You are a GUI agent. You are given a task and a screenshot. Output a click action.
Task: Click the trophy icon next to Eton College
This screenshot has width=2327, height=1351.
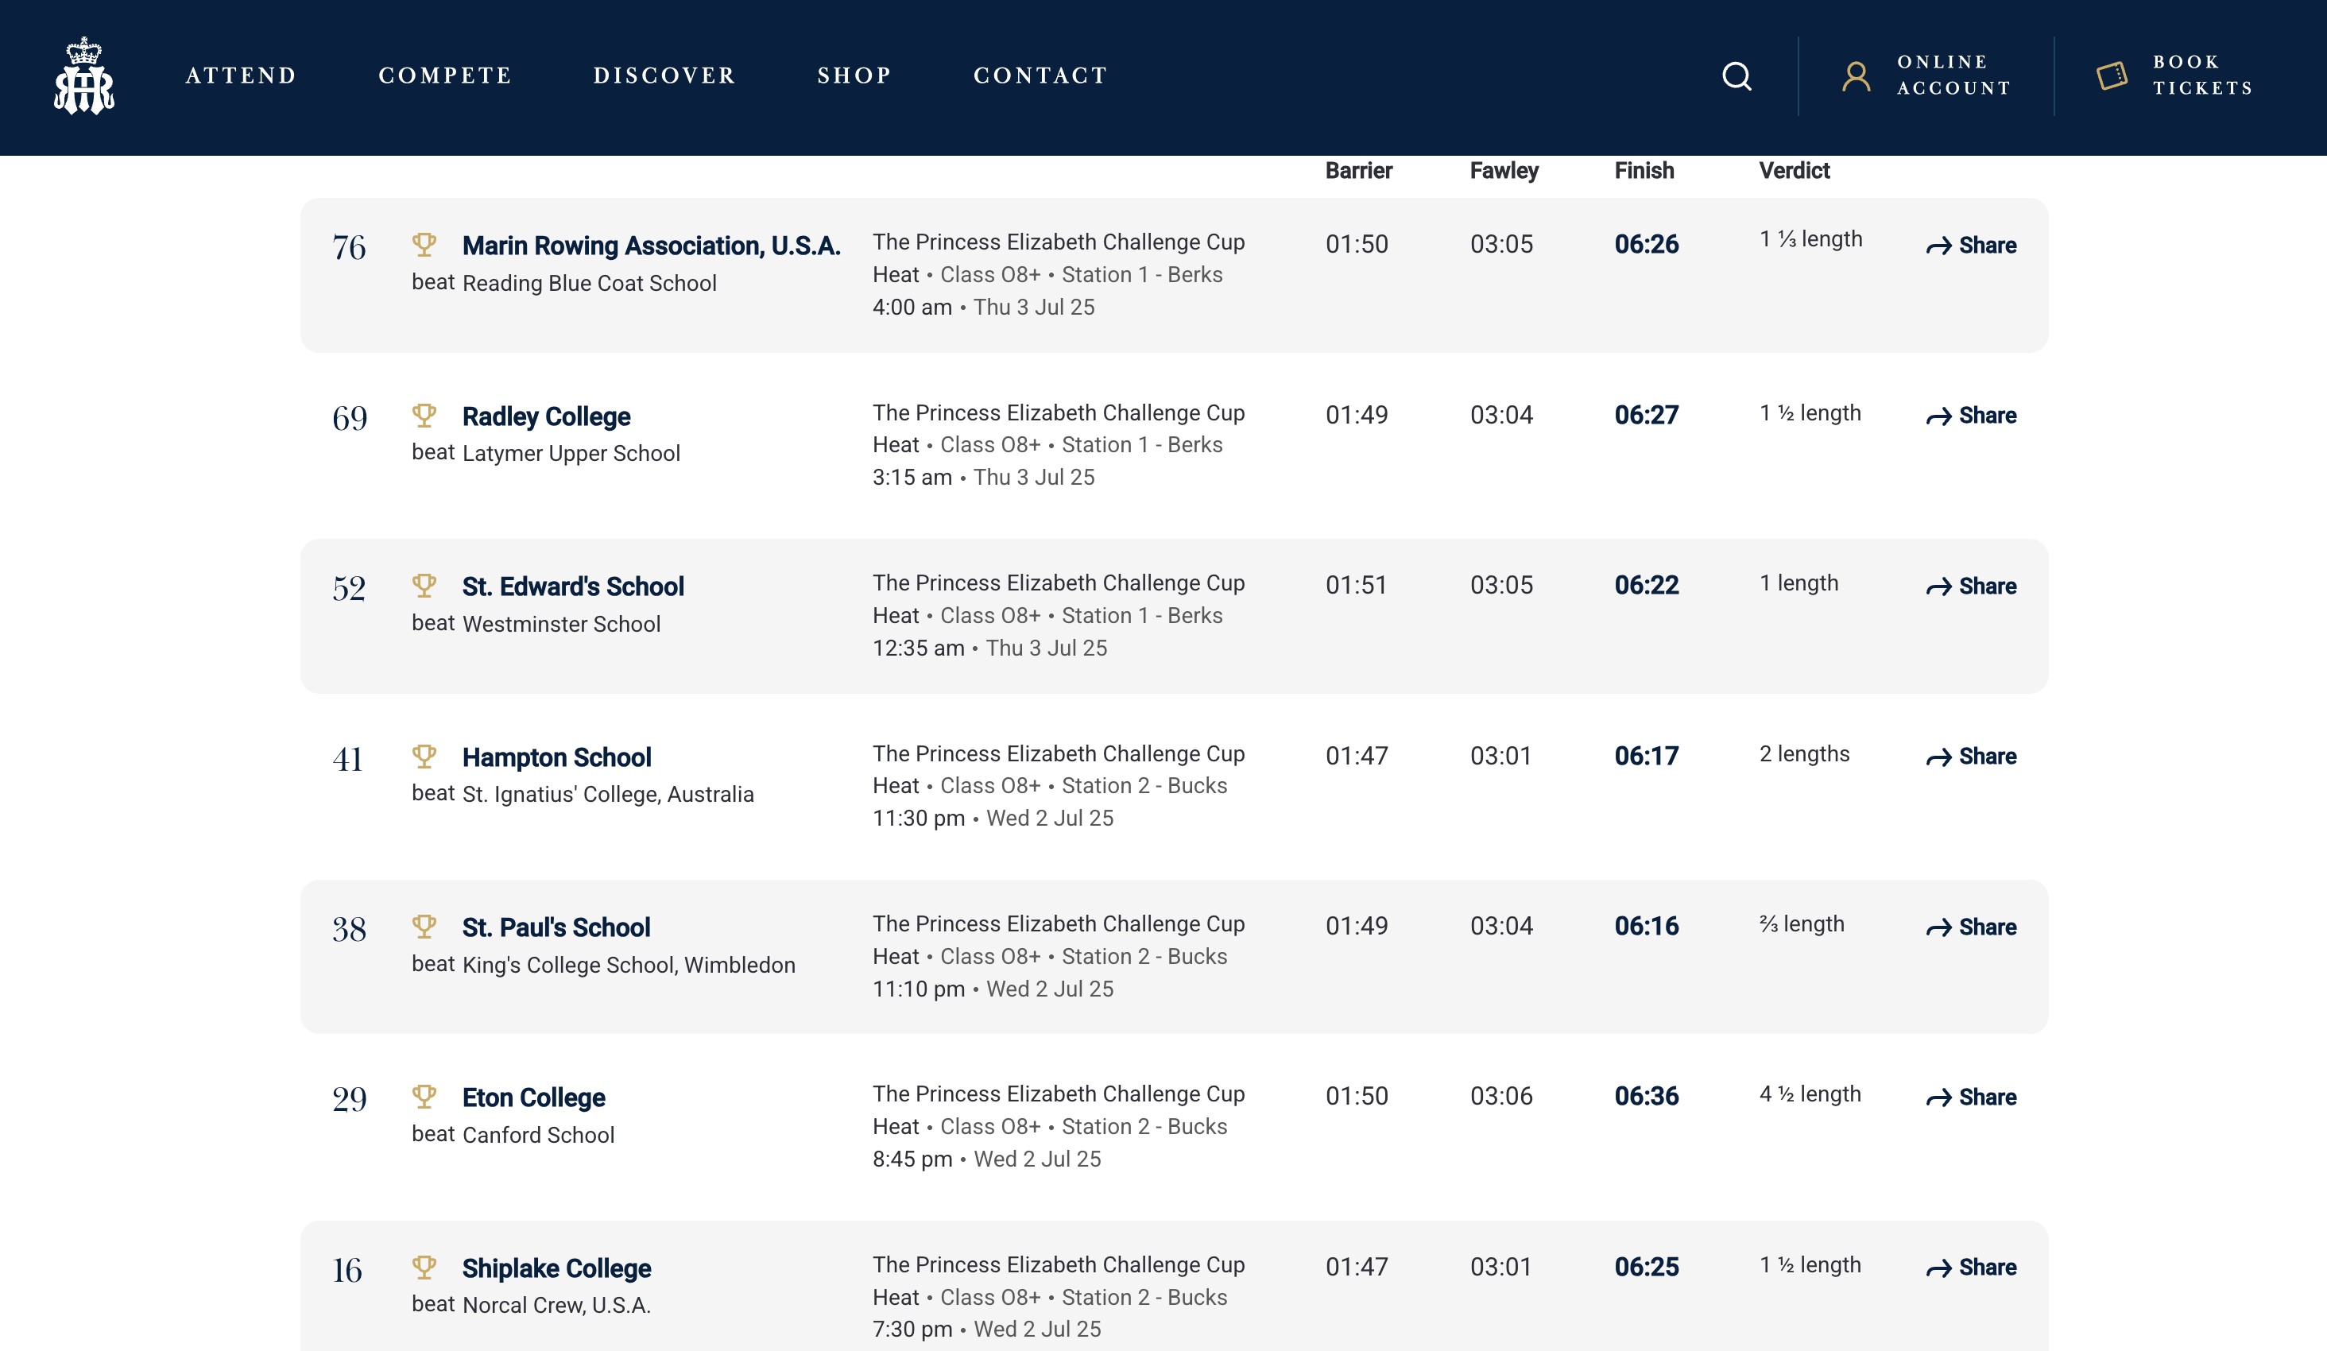click(424, 1096)
